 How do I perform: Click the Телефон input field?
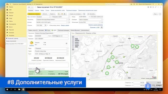pyautogui.click(x=41, y=36)
